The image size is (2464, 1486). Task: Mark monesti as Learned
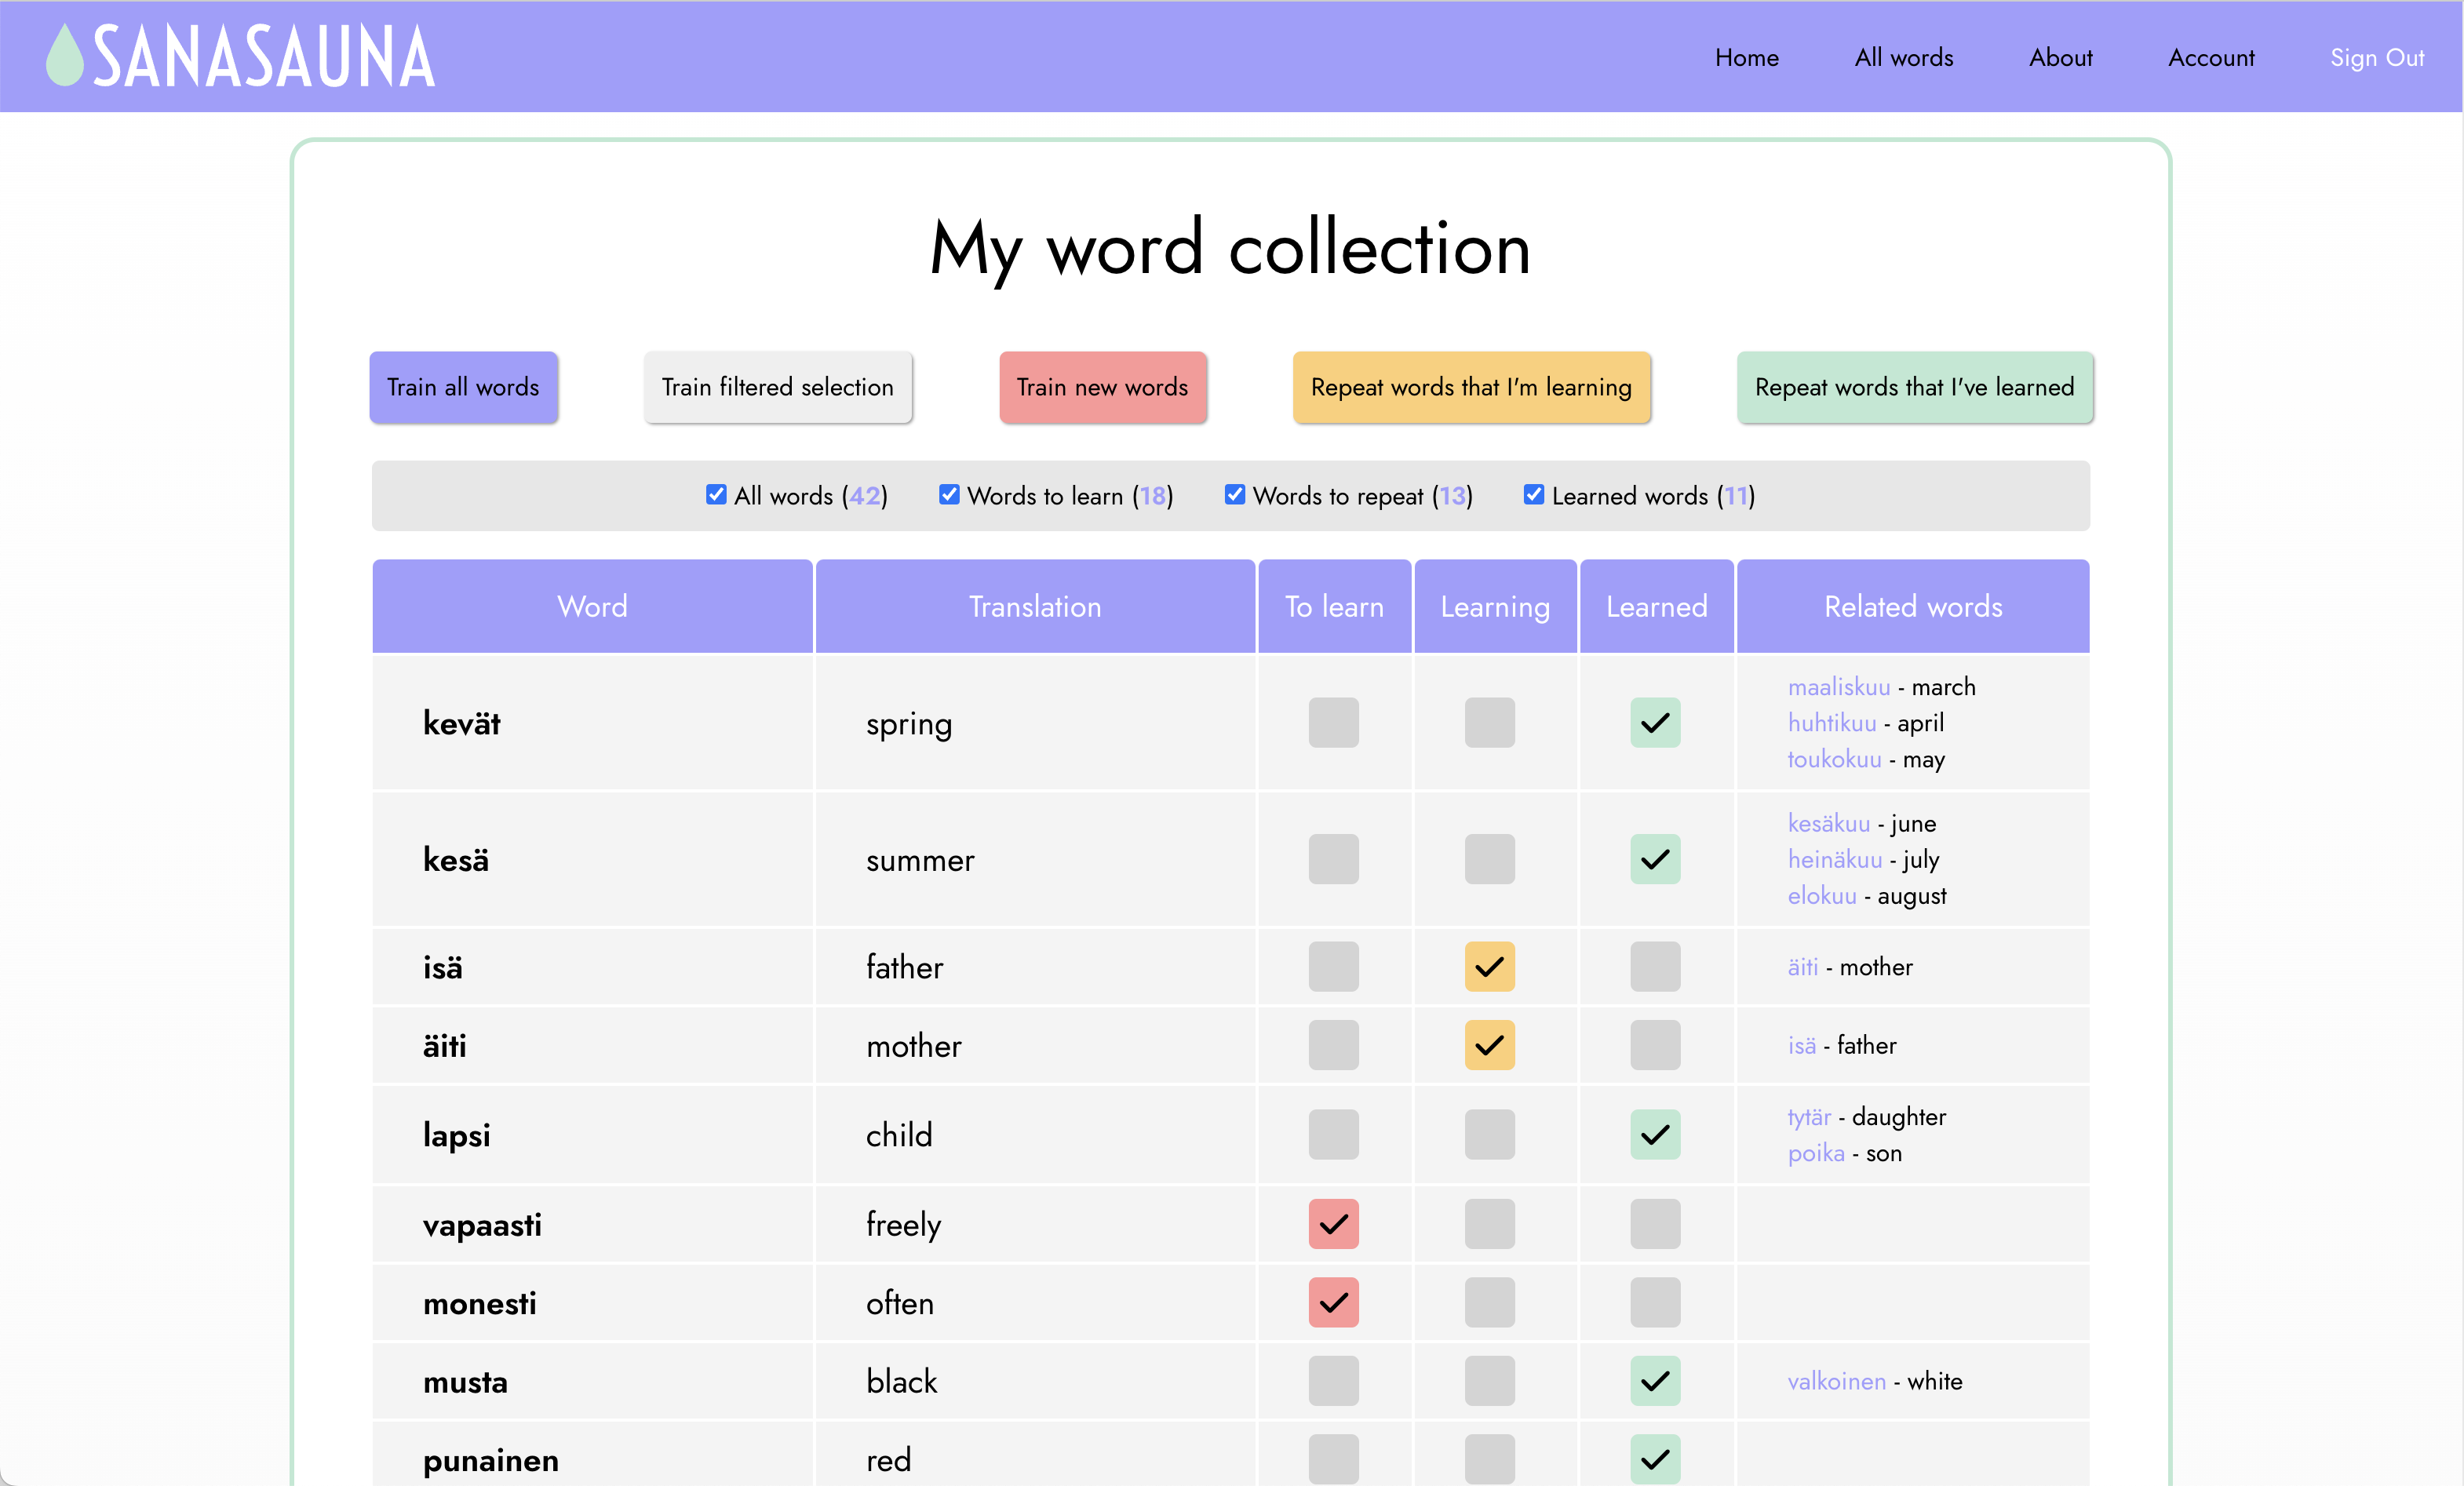coord(1655,1302)
